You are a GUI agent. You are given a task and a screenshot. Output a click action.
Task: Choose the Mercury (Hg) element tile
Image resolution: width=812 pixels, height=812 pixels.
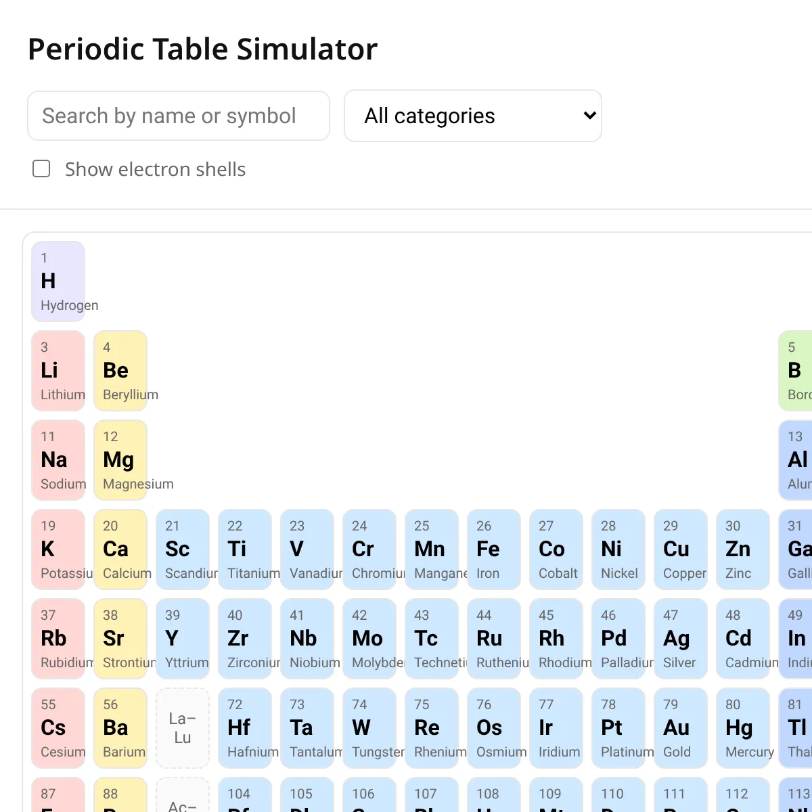(x=743, y=728)
